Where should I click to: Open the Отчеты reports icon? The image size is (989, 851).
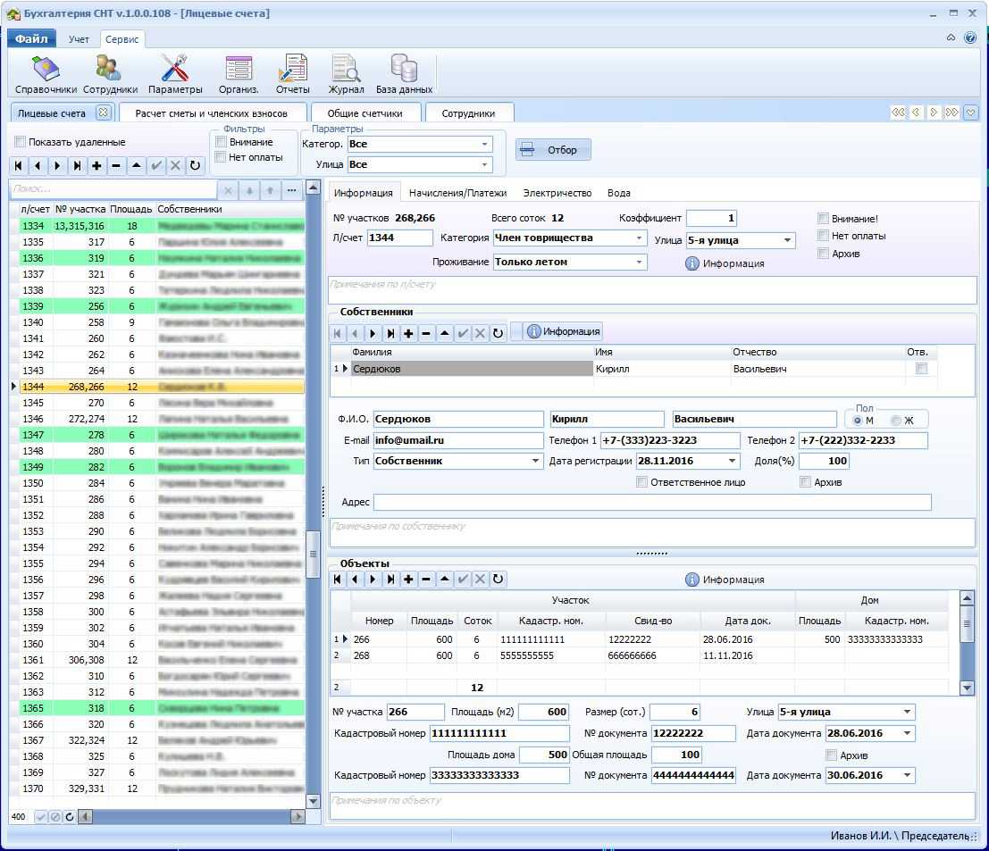tap(293, 74)
